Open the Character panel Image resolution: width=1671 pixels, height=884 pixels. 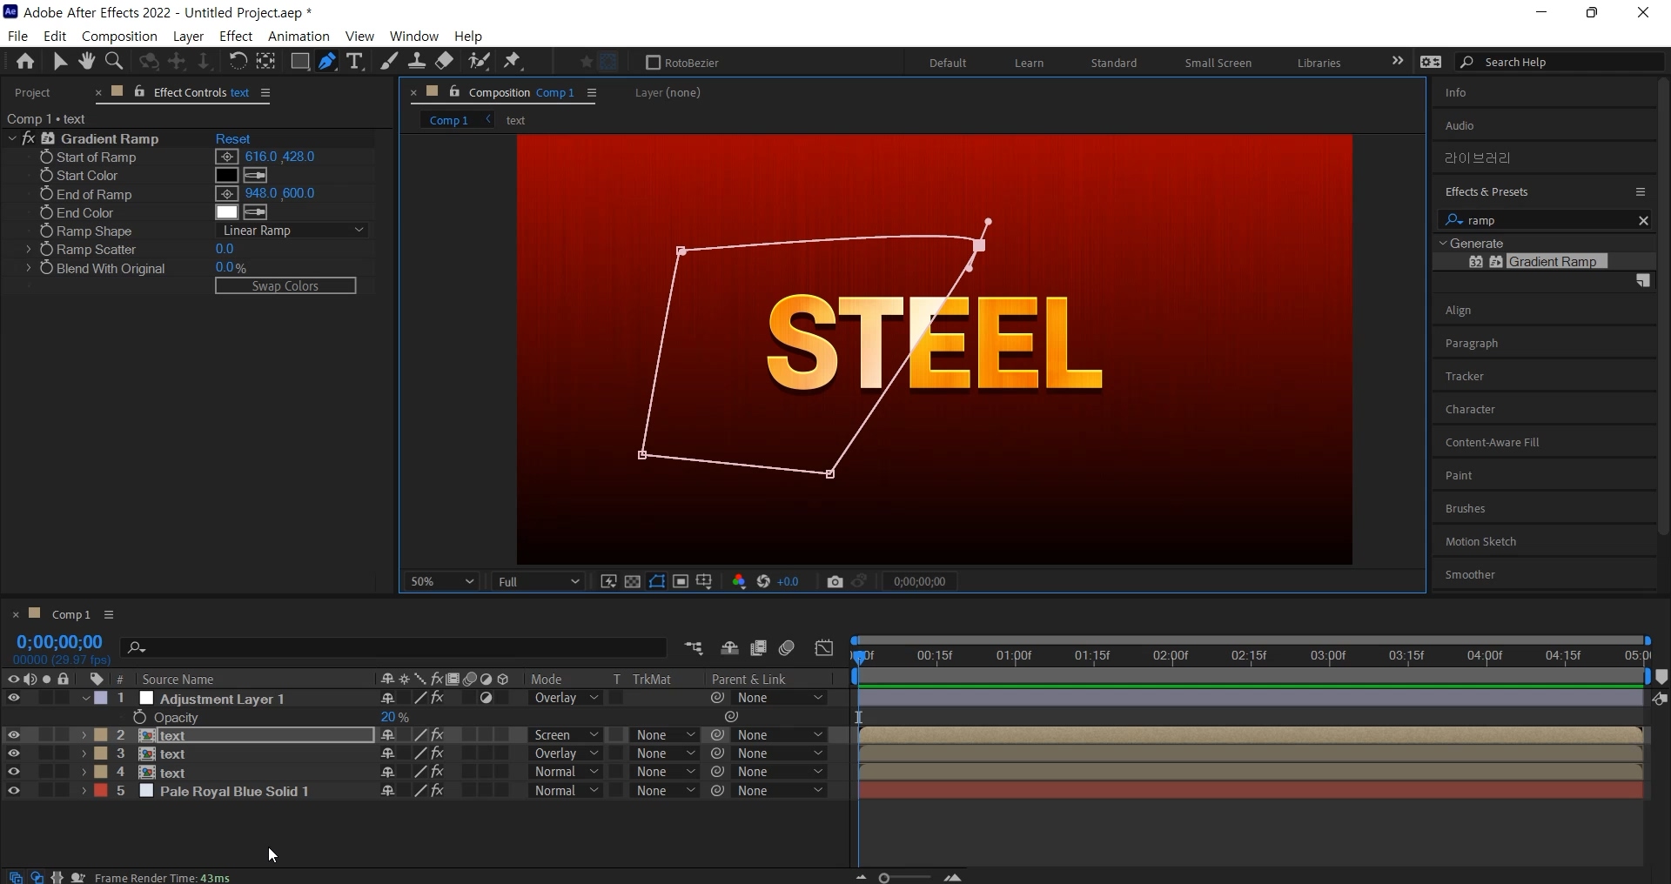pyautogui.click(x=1470, y=410)
